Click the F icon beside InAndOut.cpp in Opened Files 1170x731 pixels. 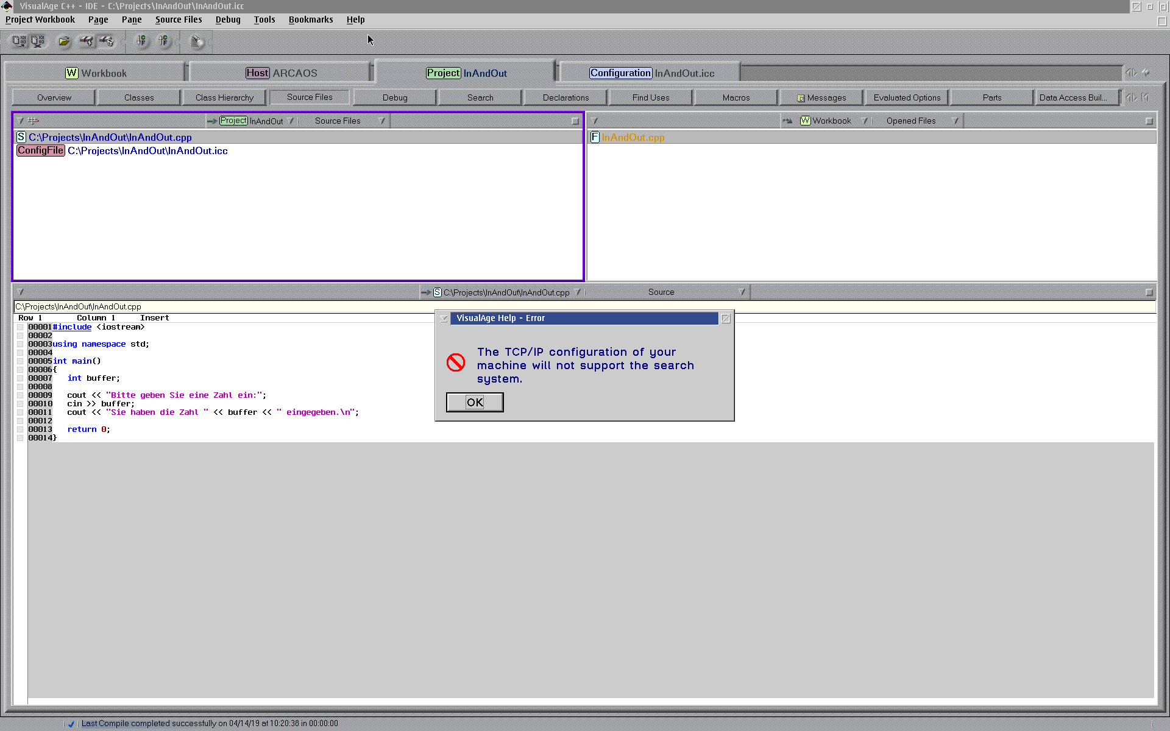pos(595,137)
